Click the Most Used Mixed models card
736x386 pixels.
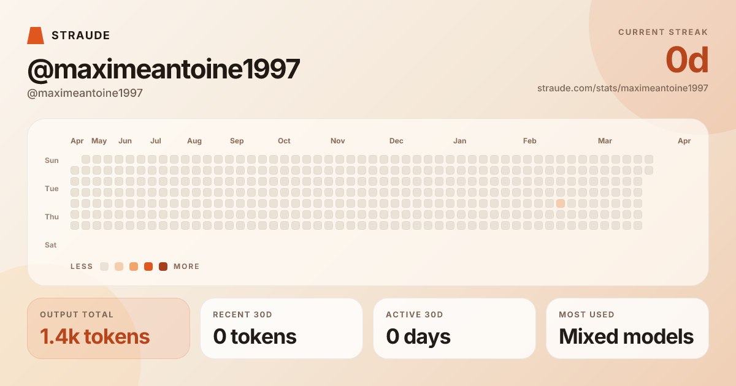click(627, 328)
